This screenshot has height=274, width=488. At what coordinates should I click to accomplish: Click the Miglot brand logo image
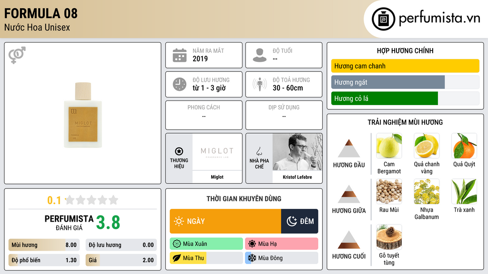click(x=217, y=152)
